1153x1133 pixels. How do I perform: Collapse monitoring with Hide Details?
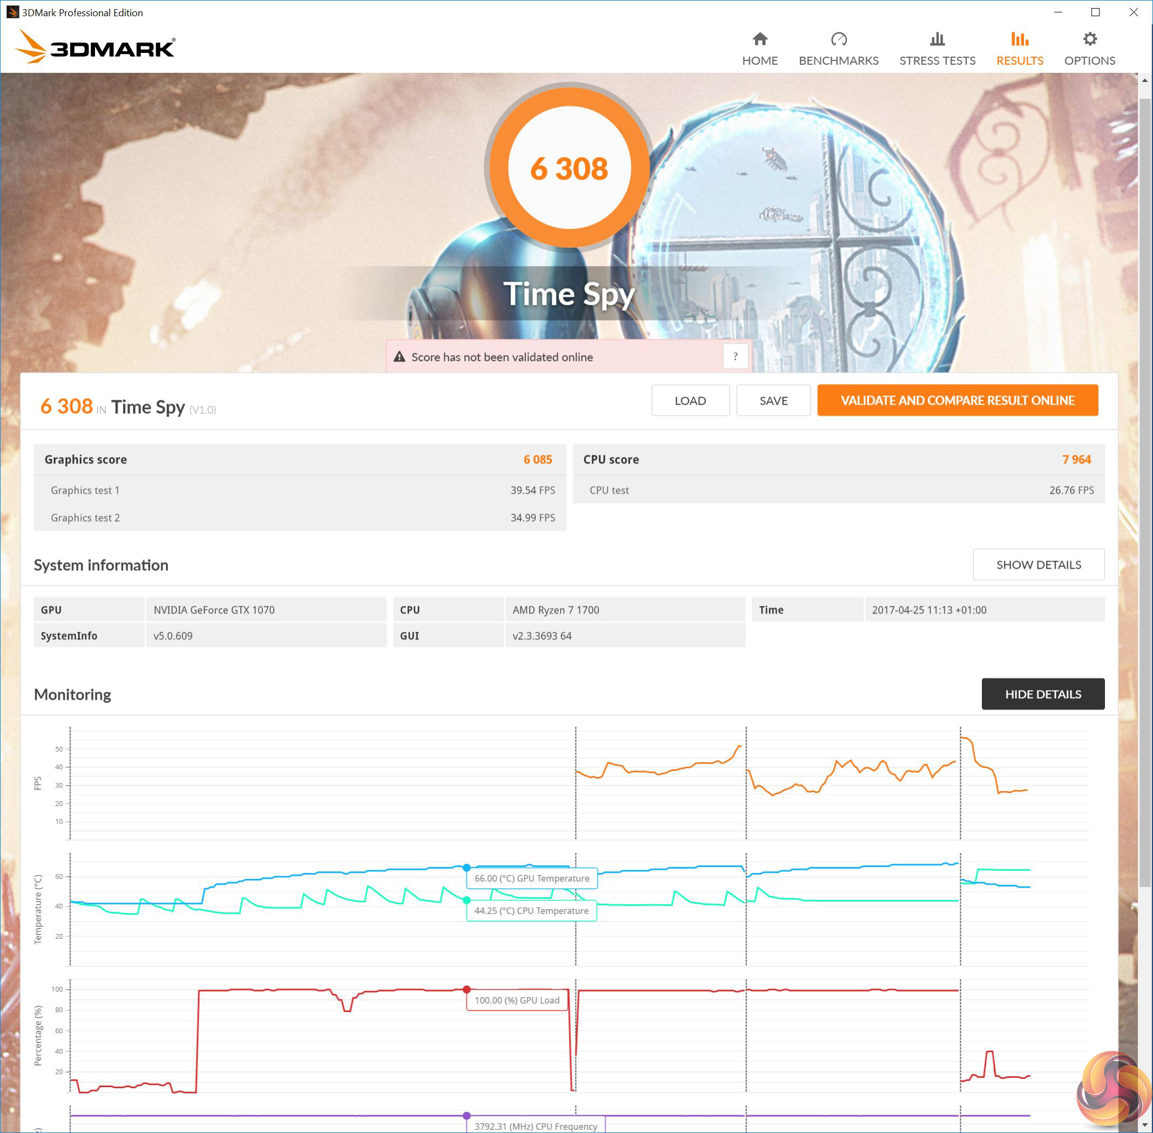coord(1042,694)
